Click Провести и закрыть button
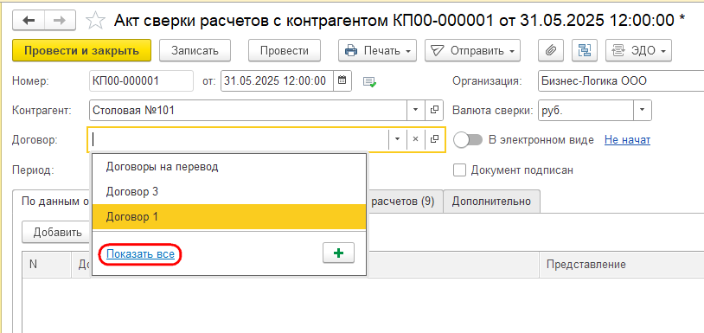This screenshot has height=333, width=704. [81, 51]
